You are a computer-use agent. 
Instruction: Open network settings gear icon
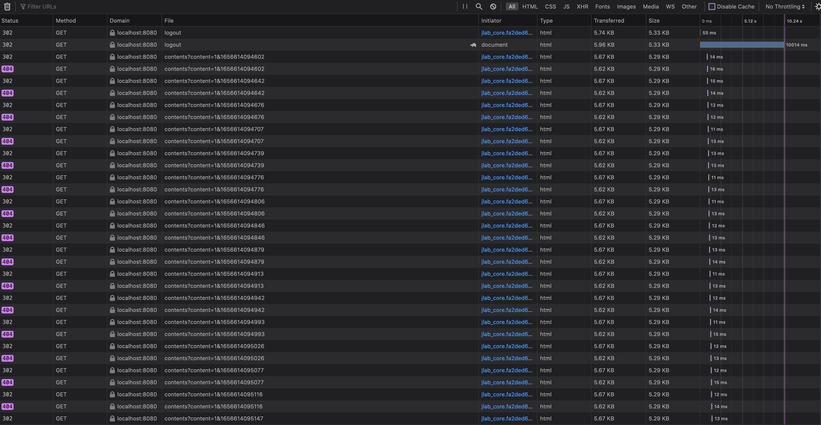(x=817, y=6)
